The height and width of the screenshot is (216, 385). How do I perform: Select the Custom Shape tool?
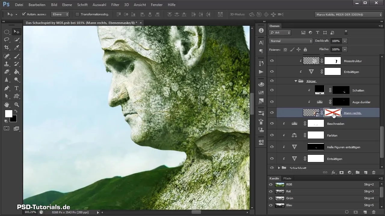(17, 96)
